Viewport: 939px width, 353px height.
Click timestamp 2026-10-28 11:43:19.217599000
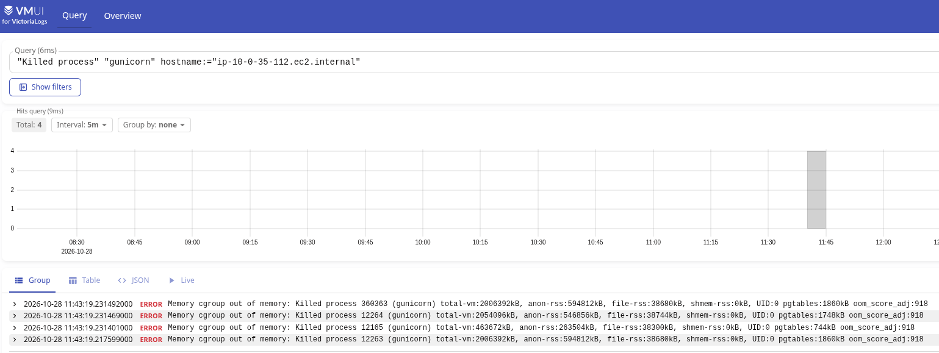[78, 340]
